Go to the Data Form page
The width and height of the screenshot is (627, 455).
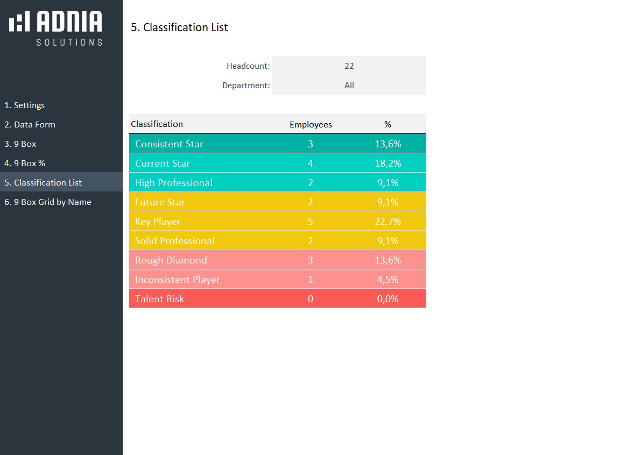(x=30, y=125)
